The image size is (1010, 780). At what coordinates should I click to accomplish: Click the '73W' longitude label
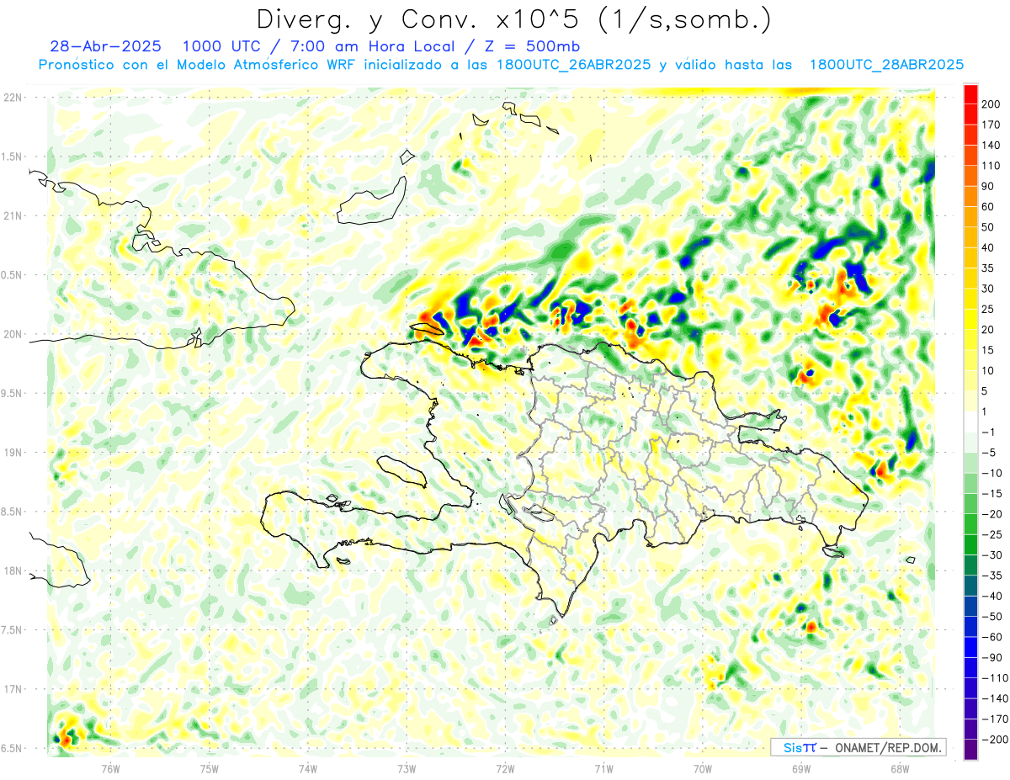(x=407, y=768)
